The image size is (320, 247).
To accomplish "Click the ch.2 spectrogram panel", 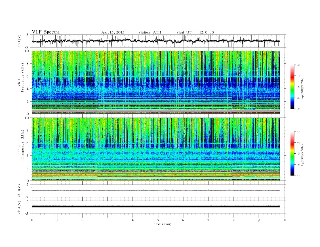I will (x=156, y=149).
